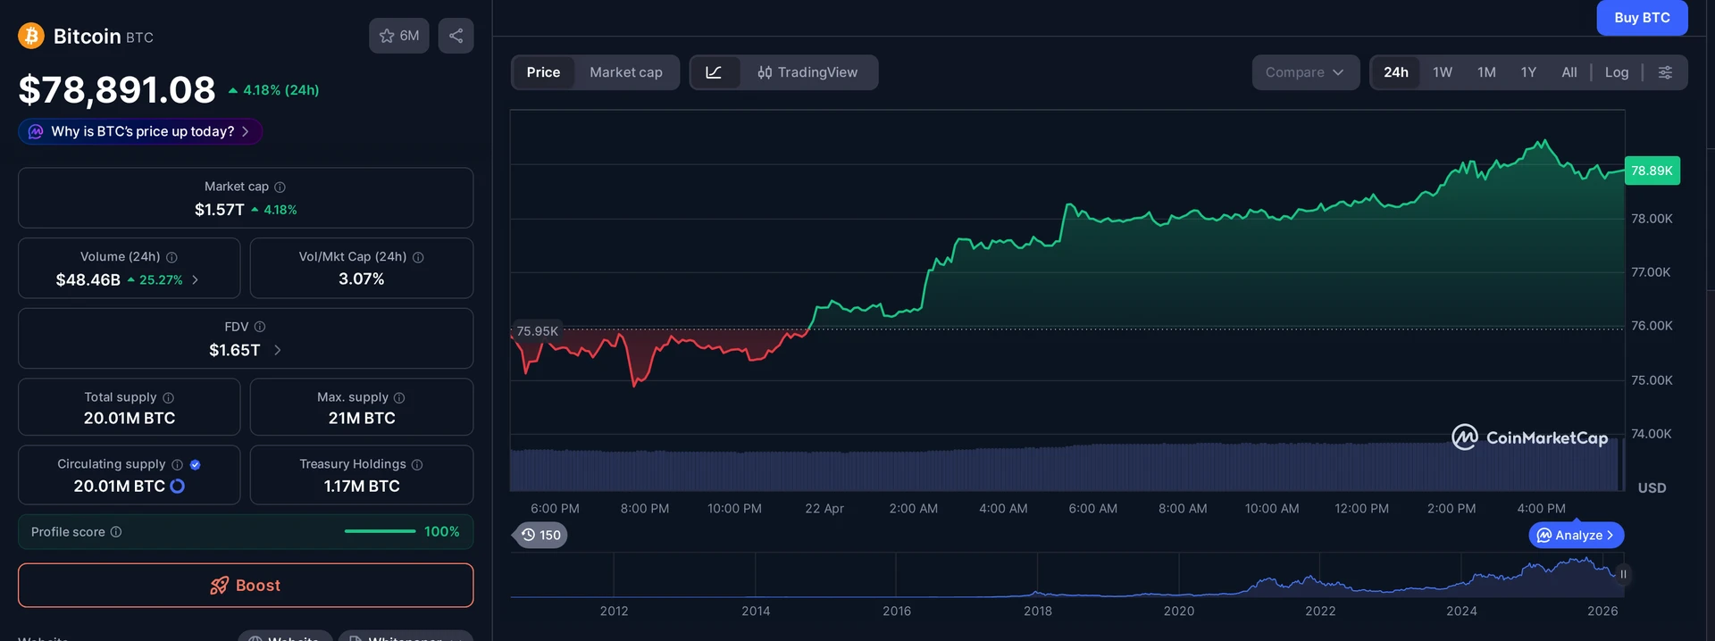1715x641 pixels.
Task: Show Treasury Holdings info icon
Action: pyautogui.click(x=417, y=464)
